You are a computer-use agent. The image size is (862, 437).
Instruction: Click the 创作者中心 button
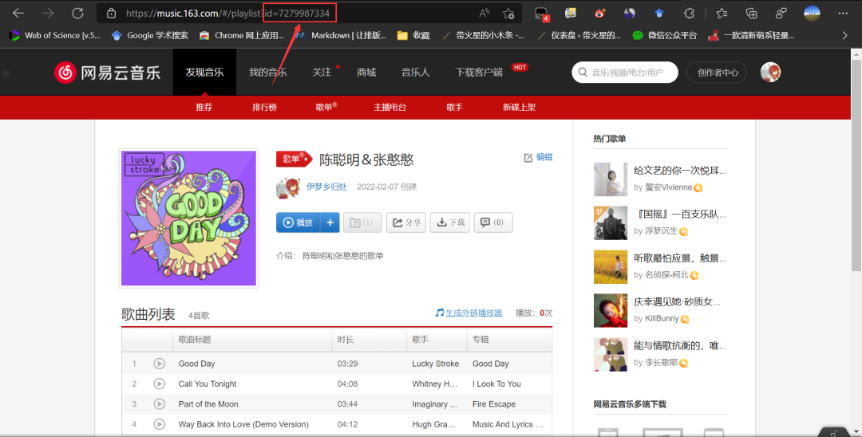click(x=718, y=73)
